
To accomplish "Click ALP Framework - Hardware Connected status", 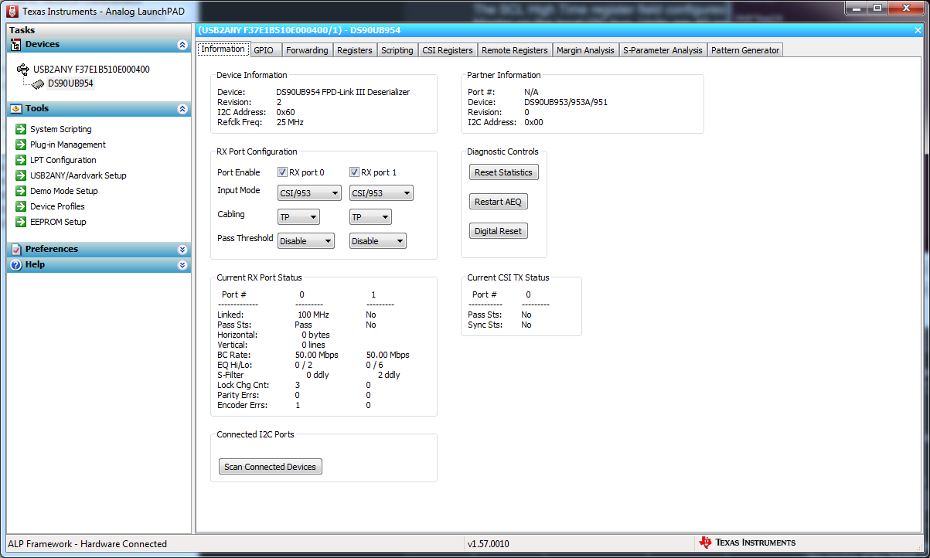I will [x=87, y=544].
